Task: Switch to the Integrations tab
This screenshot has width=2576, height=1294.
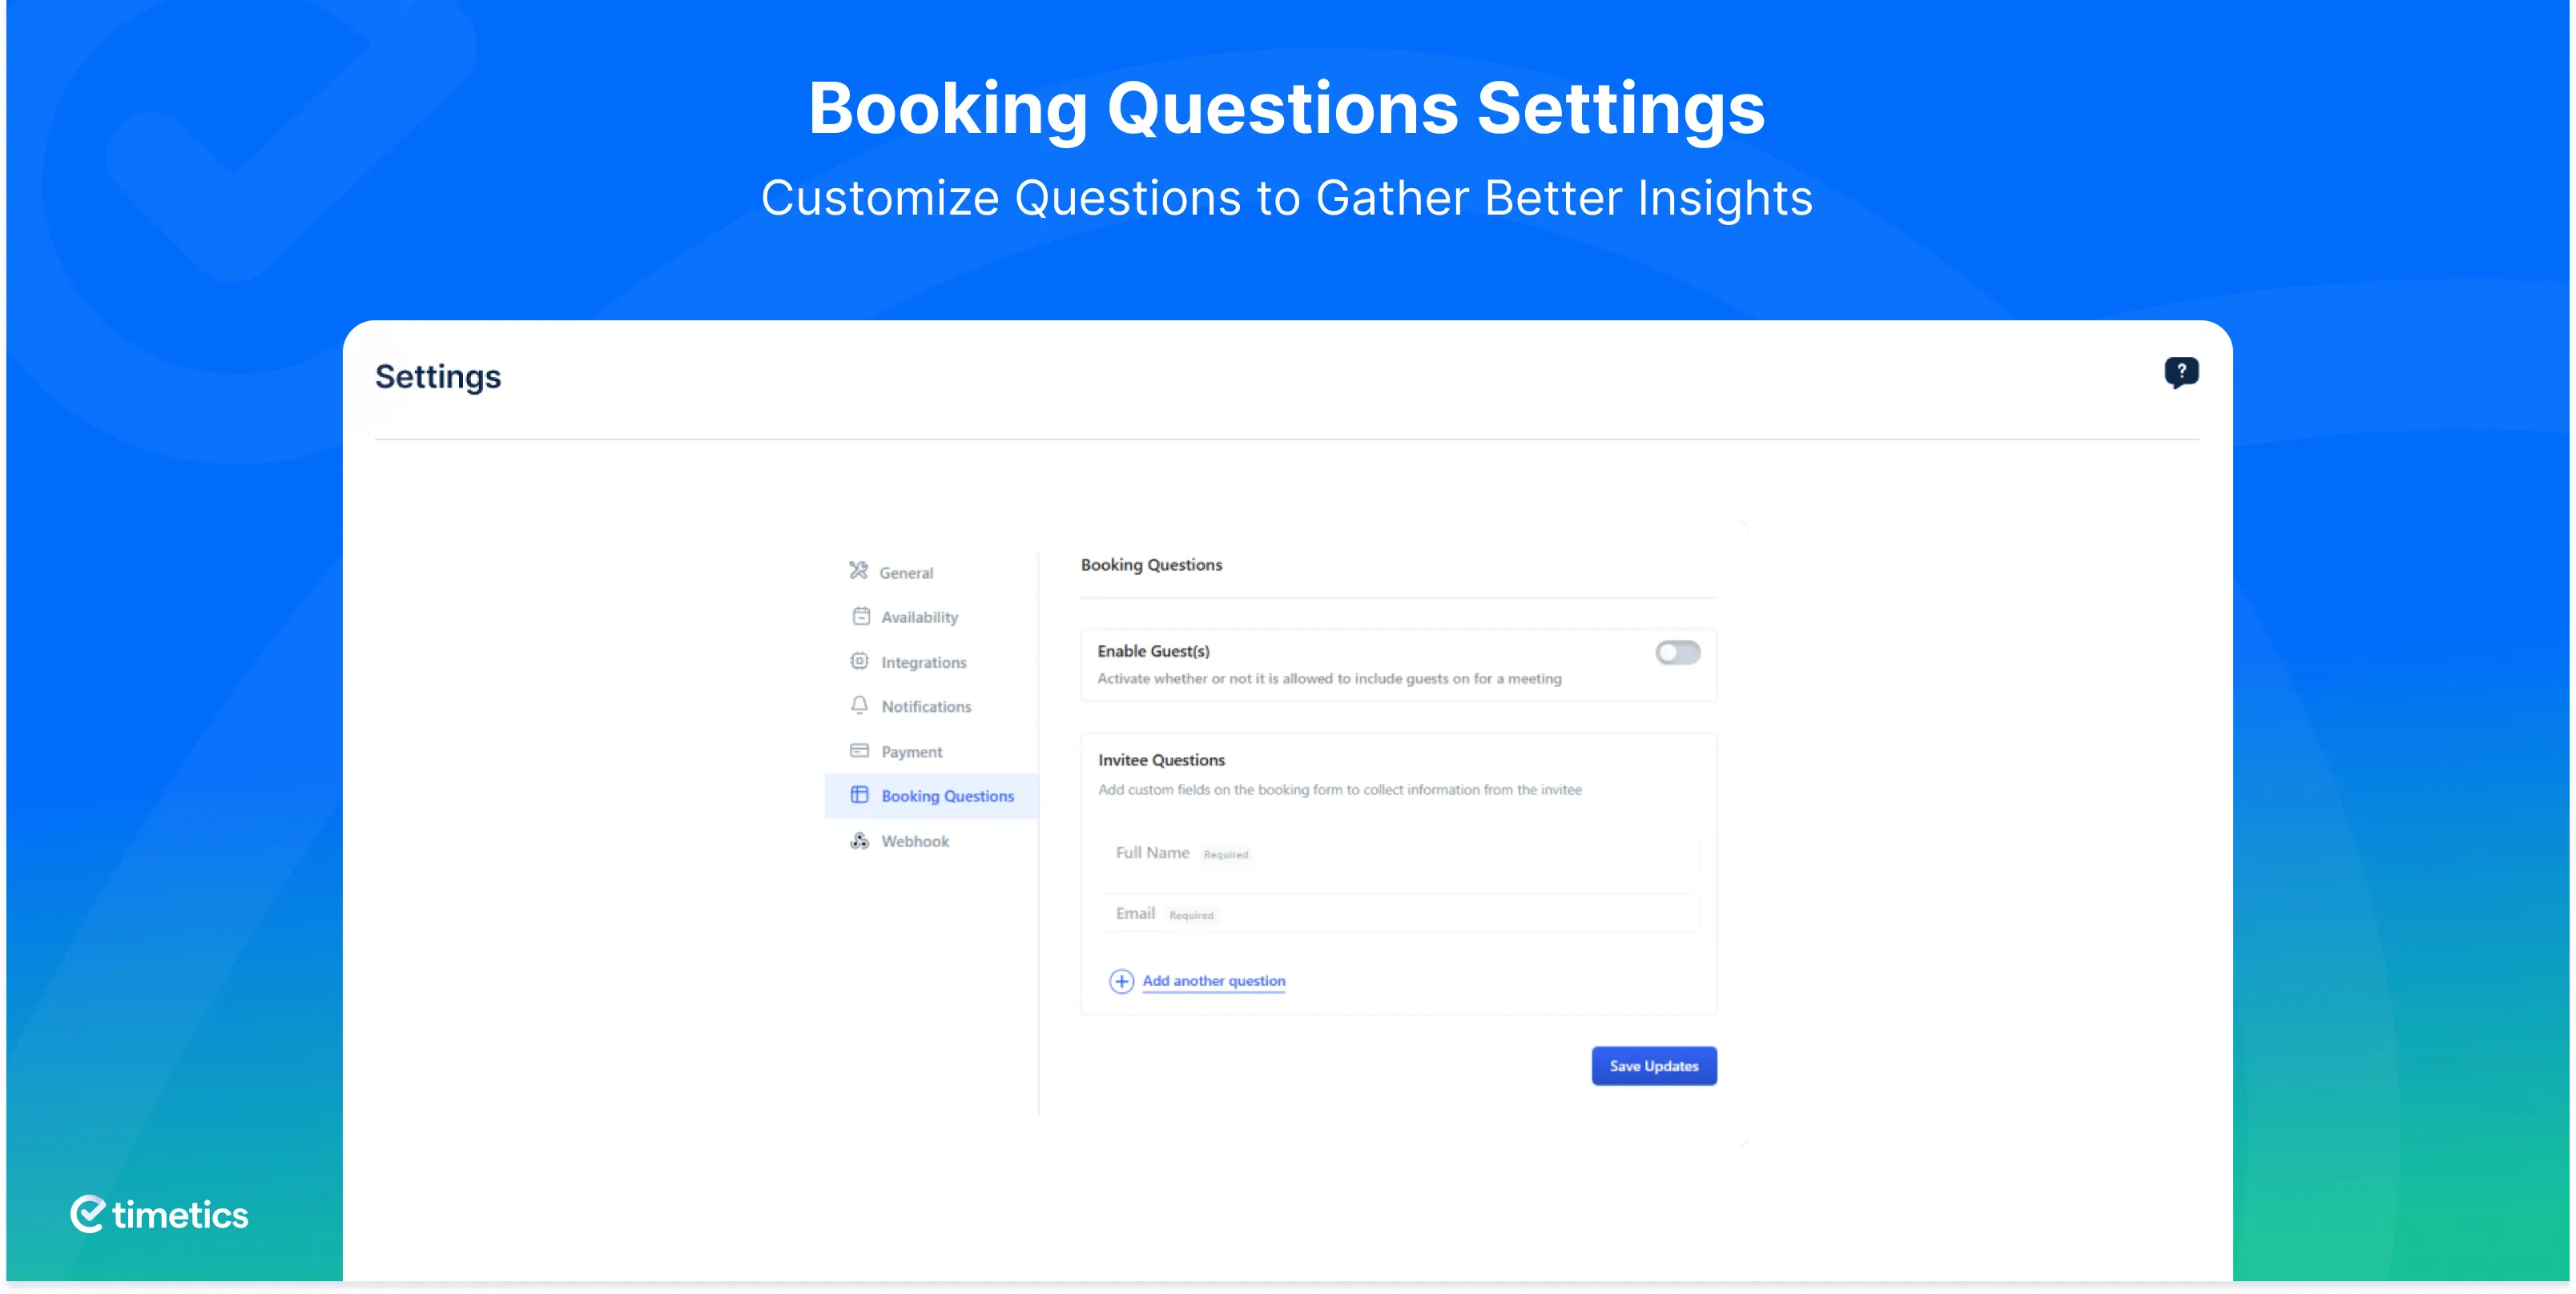Action: point(932,662)
